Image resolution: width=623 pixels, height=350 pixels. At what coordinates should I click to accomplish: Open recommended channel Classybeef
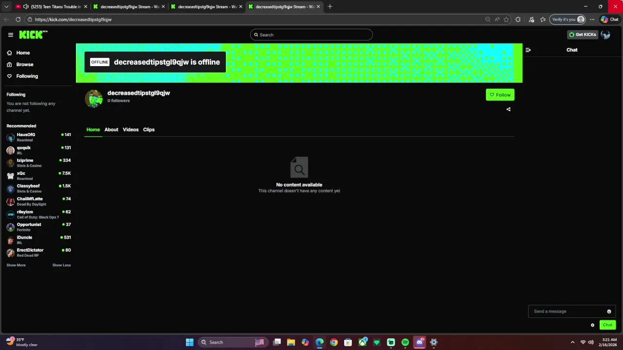(38, 189)
